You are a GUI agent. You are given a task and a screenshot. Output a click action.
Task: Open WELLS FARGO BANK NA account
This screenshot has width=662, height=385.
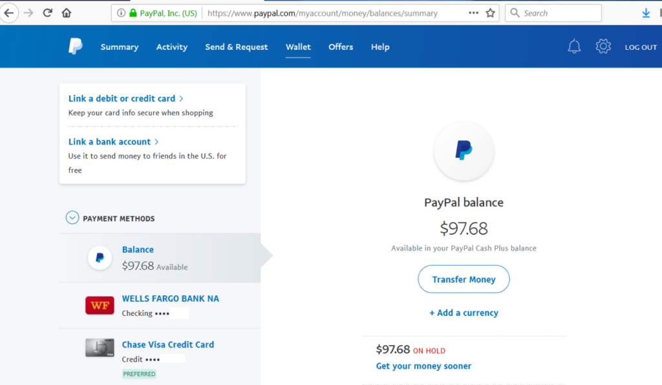click(171, 298)
